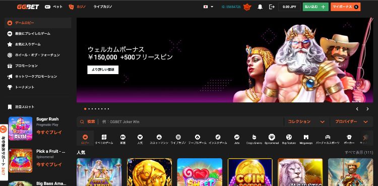Click the search magnifier icon
Screen dimensions: 378x186
(x=82, y=121)
